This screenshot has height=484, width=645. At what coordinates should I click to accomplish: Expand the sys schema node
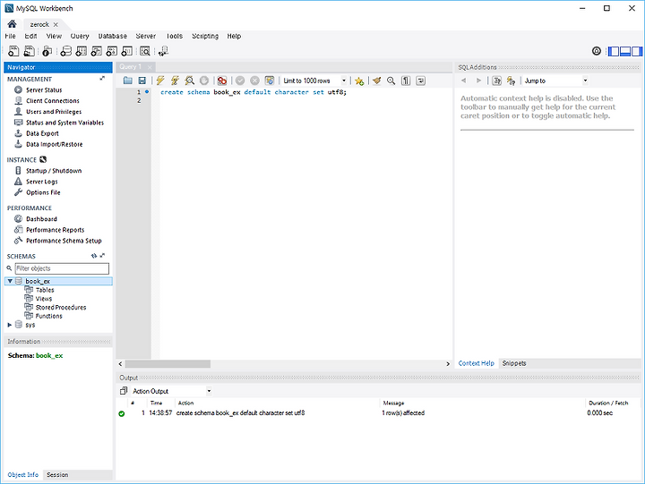(10, 325)
